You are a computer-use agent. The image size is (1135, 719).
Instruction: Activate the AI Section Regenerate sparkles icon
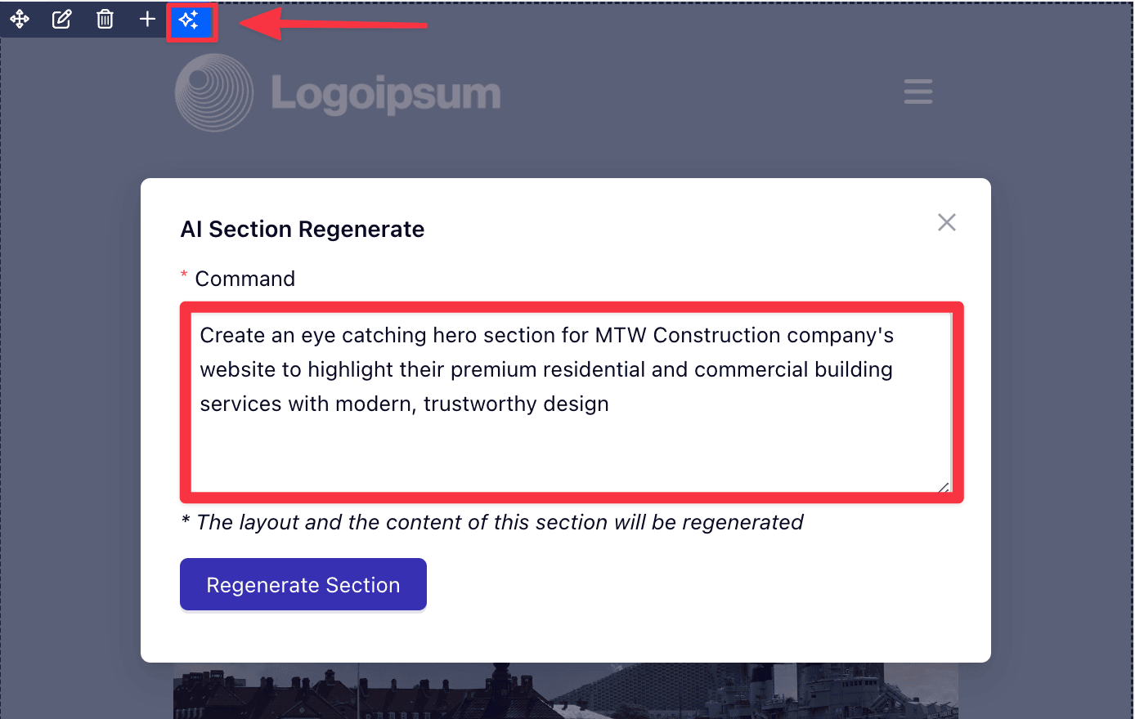(x=191, y=19)
